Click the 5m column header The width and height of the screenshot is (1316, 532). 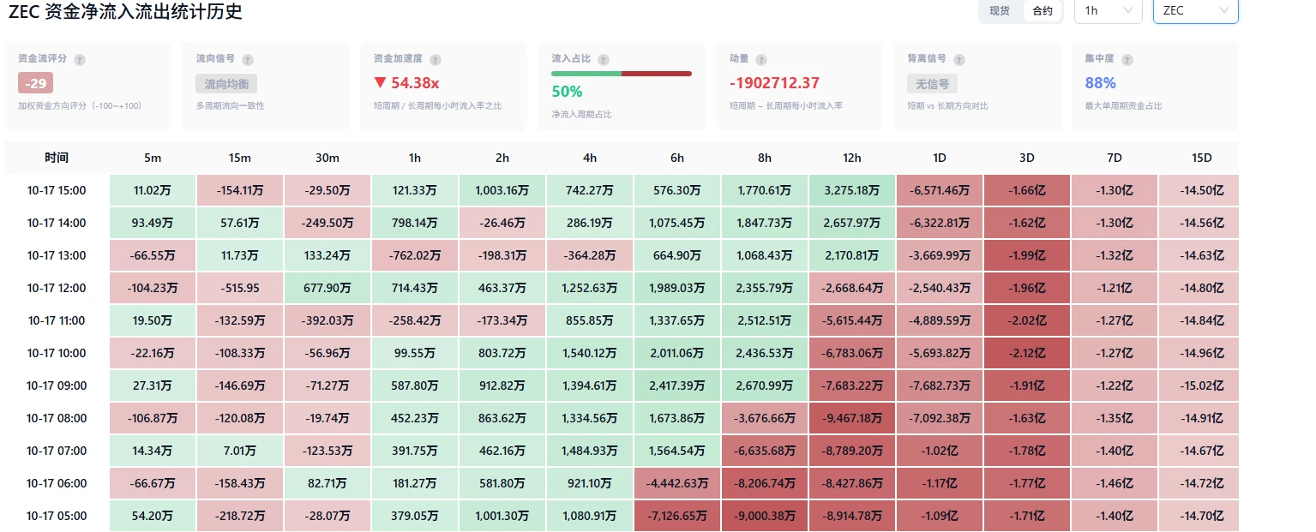pyautogui.click(x=153, y=158)
